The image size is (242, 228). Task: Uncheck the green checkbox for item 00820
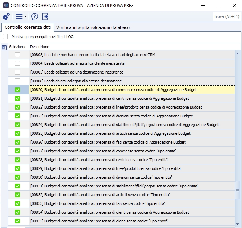pyautogui.click(x=18, y=90)
